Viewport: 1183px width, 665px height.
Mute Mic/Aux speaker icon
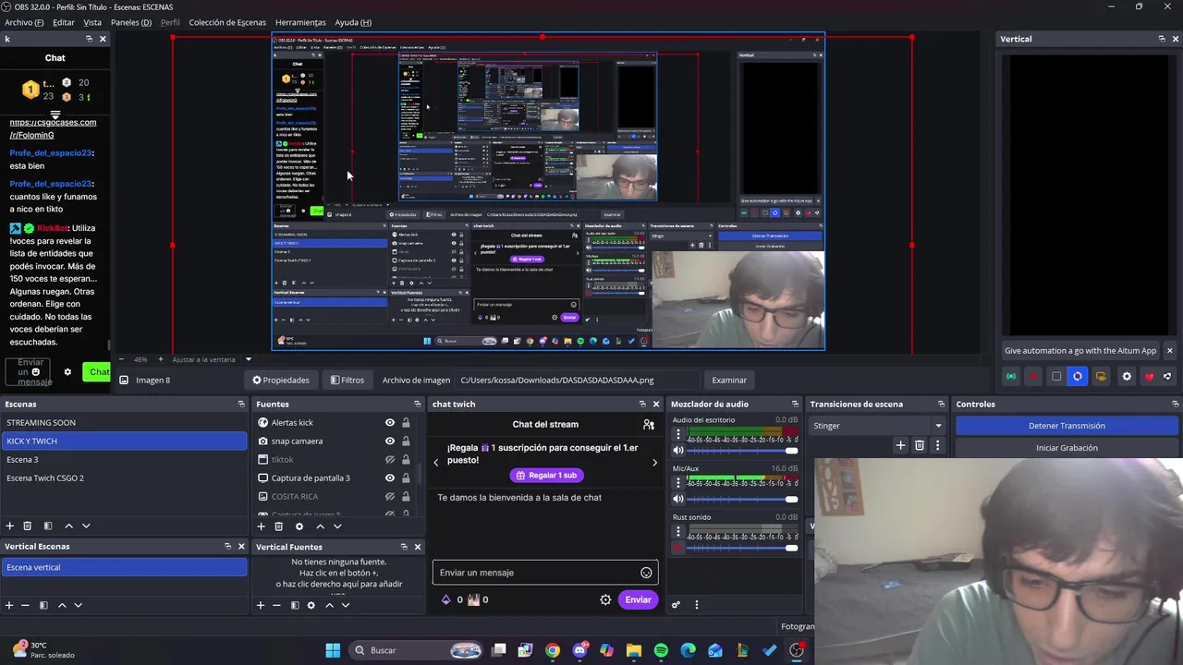678,499
